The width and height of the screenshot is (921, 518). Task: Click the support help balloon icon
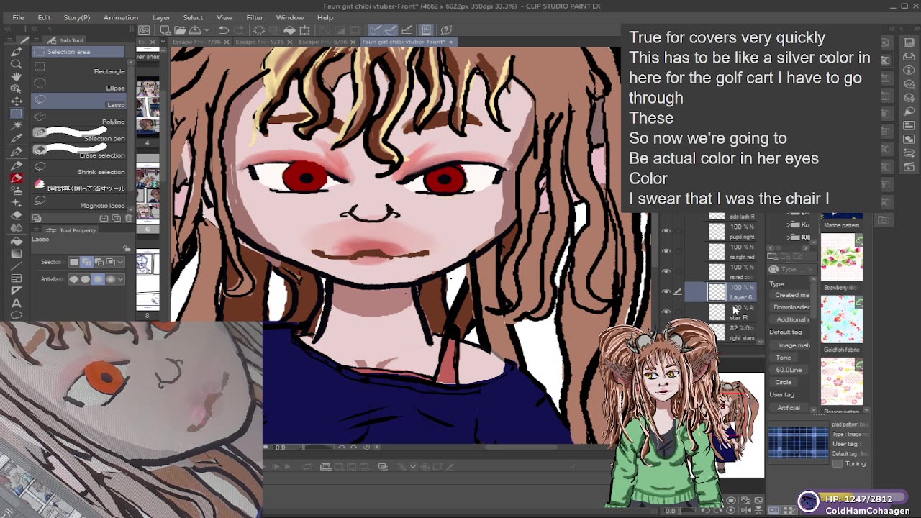point(446,29)
